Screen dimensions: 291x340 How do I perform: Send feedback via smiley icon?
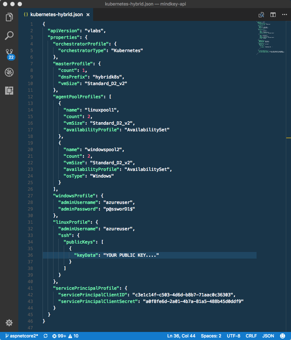point(283,336)
